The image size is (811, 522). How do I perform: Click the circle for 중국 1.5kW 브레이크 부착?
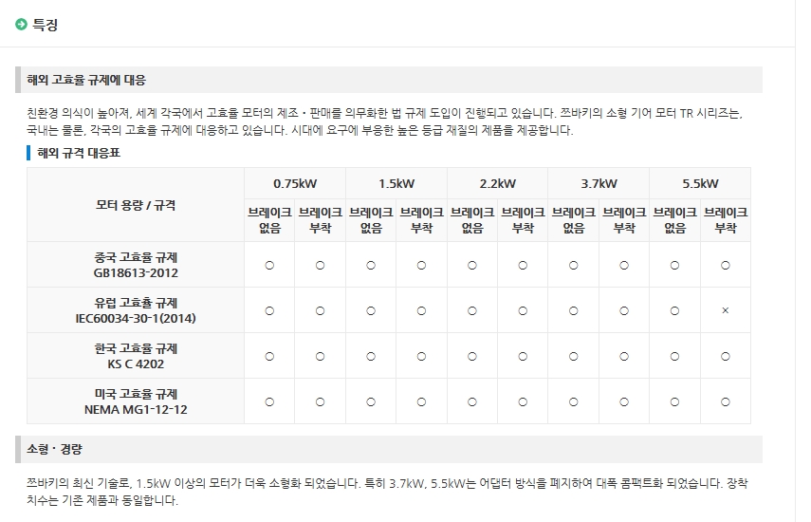click(421, 265)
